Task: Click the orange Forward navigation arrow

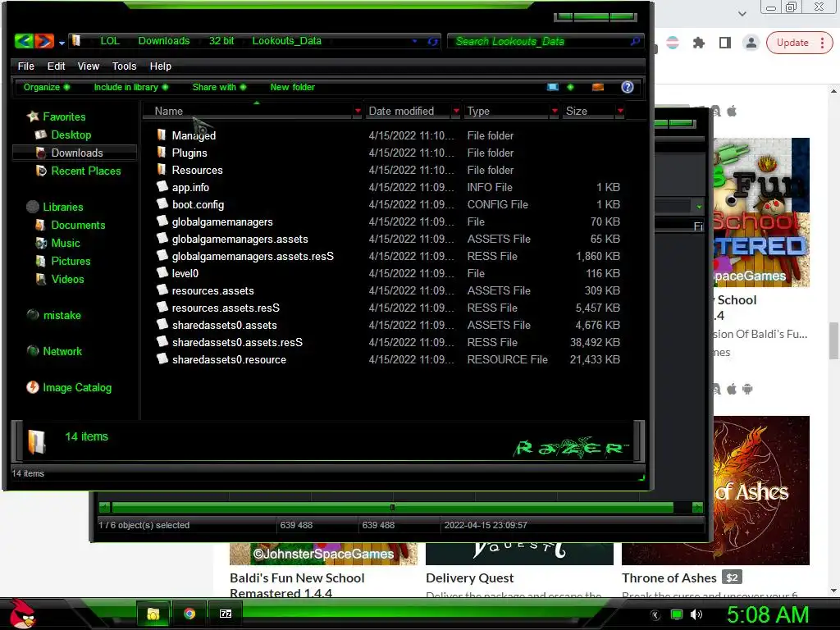Action: point(44,41)
